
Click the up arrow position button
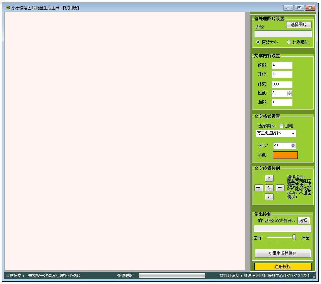click(x=269, y=178)
